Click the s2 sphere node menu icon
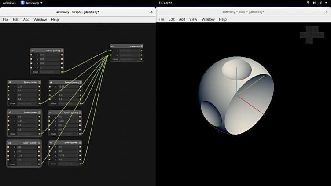This screenshot has width=331, height=186. coord(40,113)
